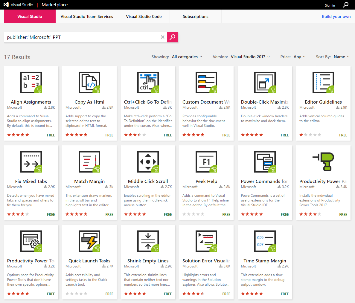Open the Time Stamp Margin title
This screenshot has width=355, height=303.
(x=265, y=261)
